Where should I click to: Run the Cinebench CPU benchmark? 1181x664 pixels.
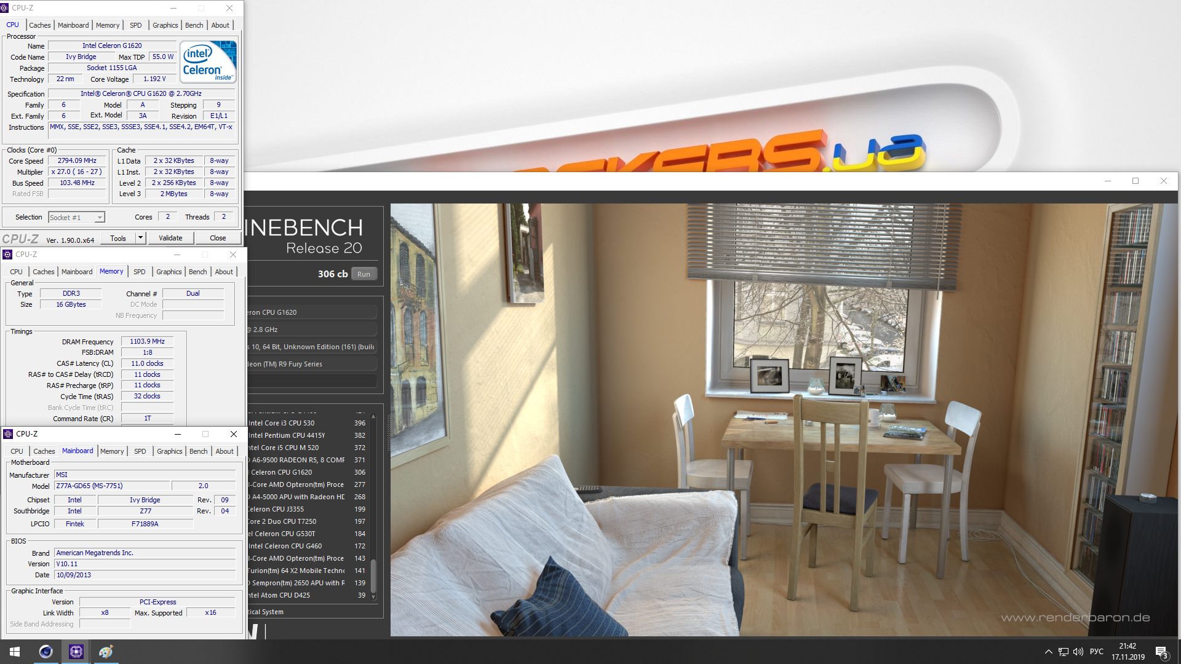[x=364, y=274]
